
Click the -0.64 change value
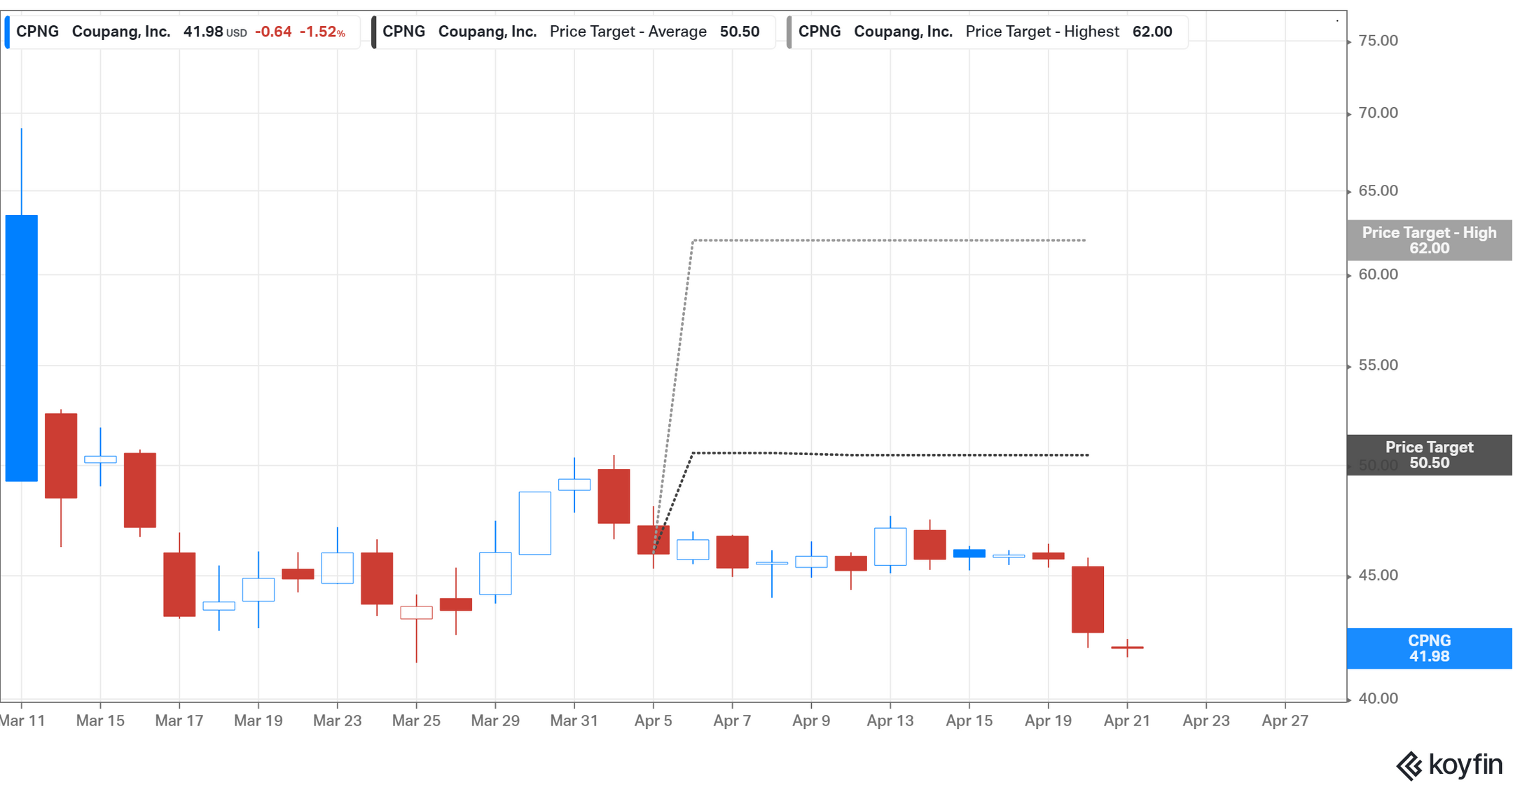[273, 32]
